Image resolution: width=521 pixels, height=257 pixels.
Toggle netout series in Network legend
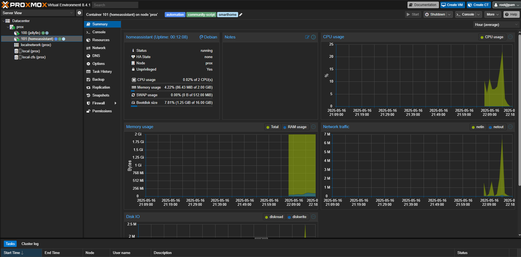point(496,127)
